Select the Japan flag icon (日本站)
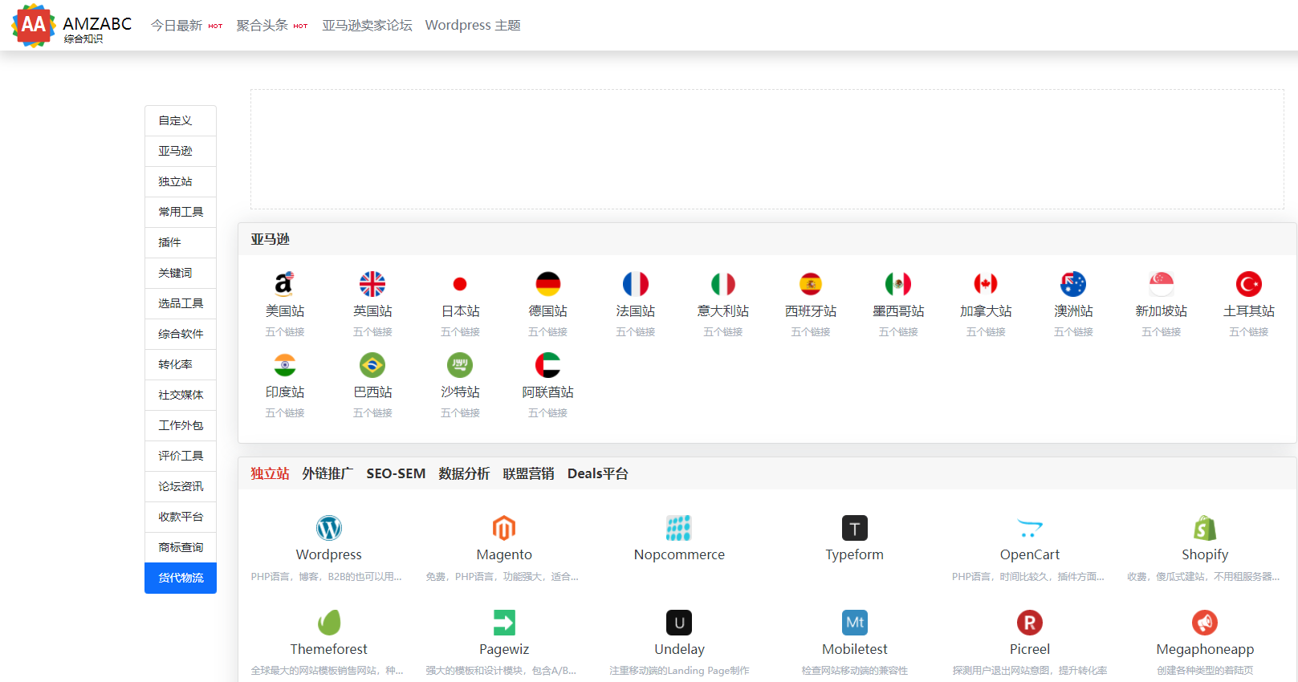 coord(460,284)
